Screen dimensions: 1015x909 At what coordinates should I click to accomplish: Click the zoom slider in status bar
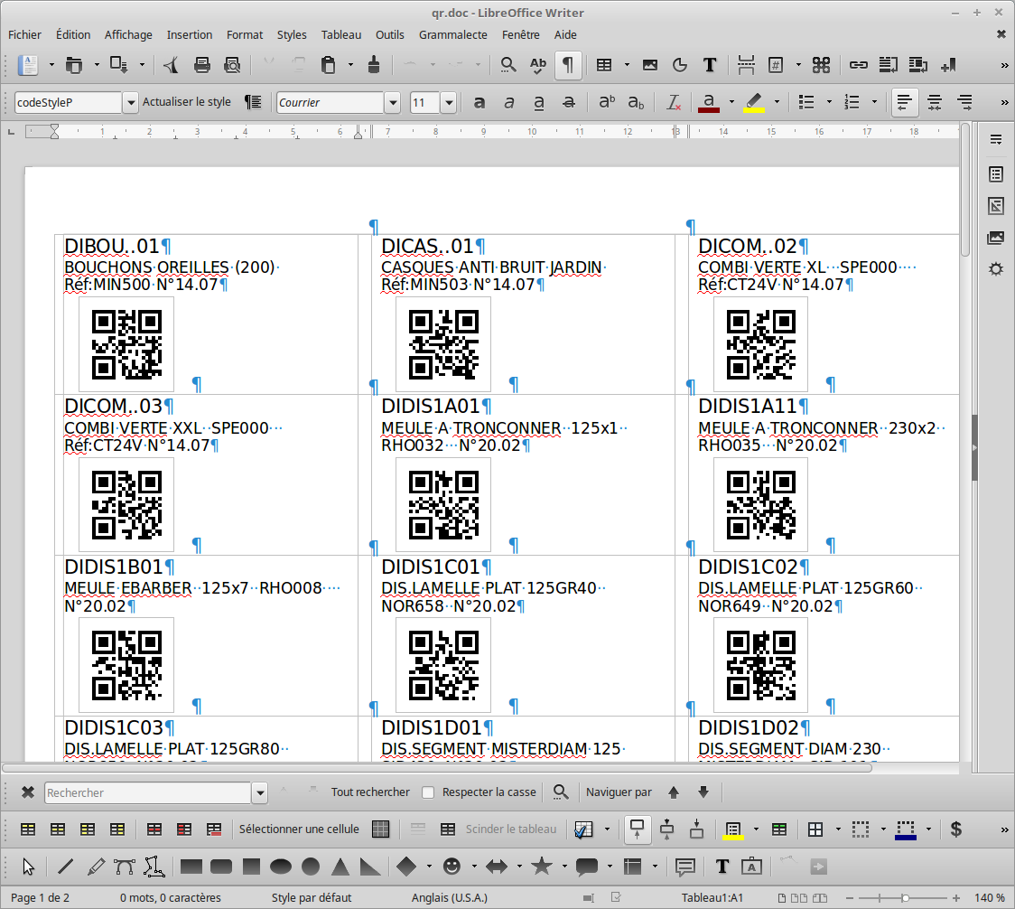click(x=903, y=898)
